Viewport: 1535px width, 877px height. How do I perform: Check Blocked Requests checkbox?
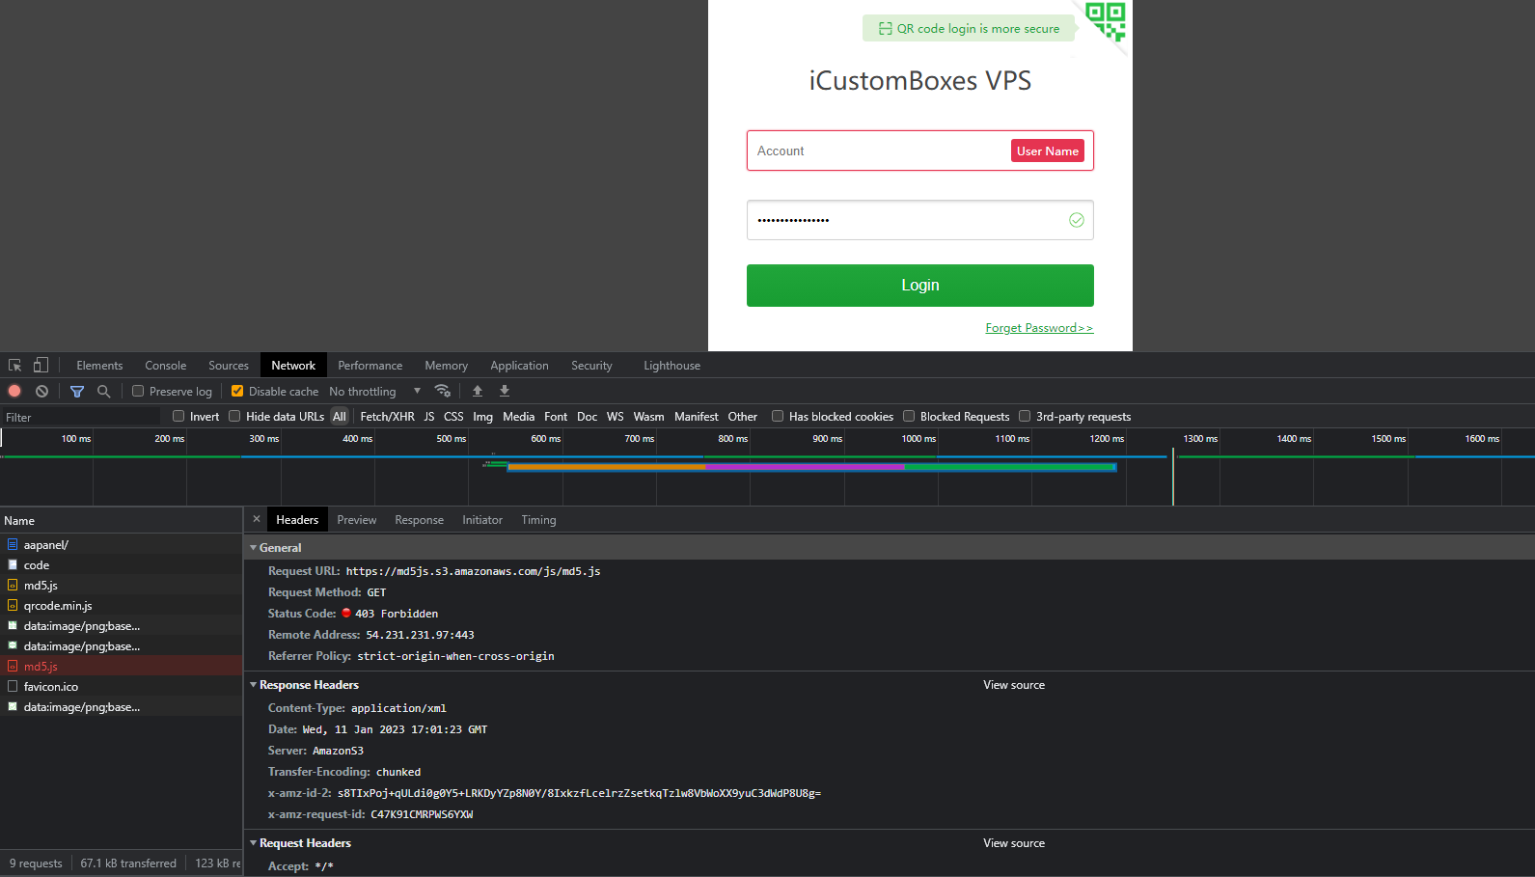pos(909,416)
